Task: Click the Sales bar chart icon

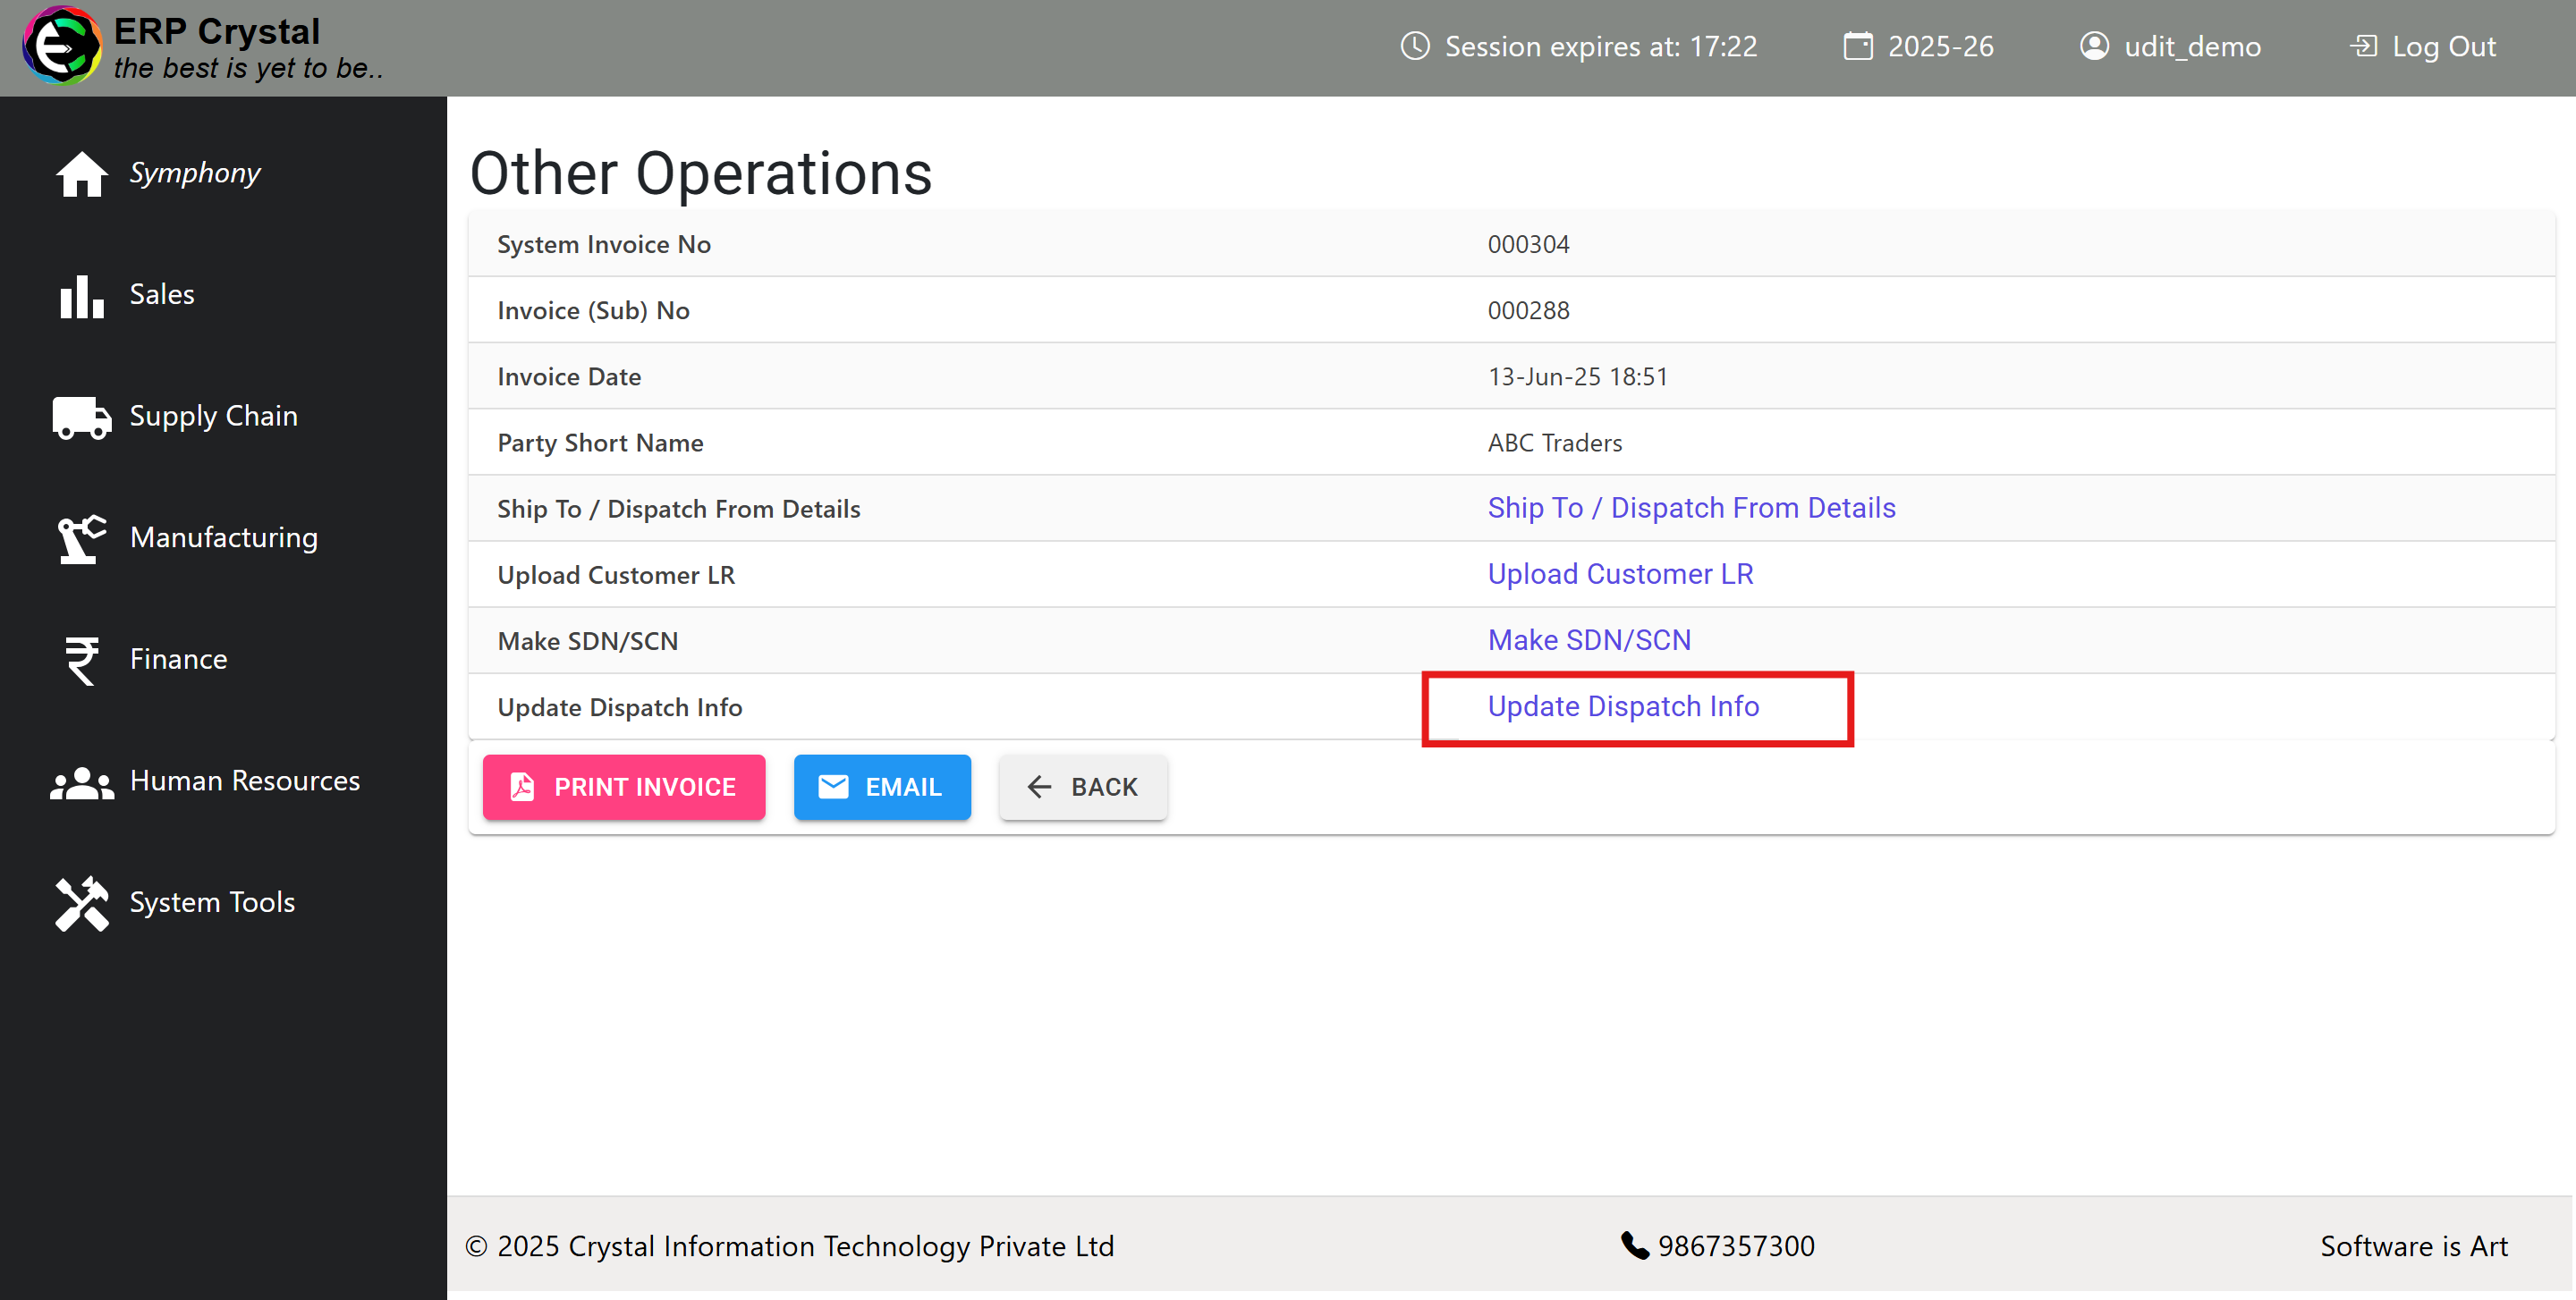Action: (82, 296)
